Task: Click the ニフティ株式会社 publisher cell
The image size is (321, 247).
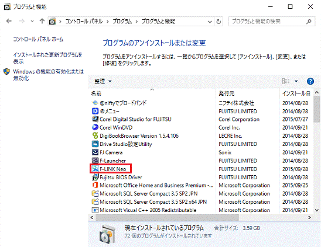Action: tap(236, 103)
